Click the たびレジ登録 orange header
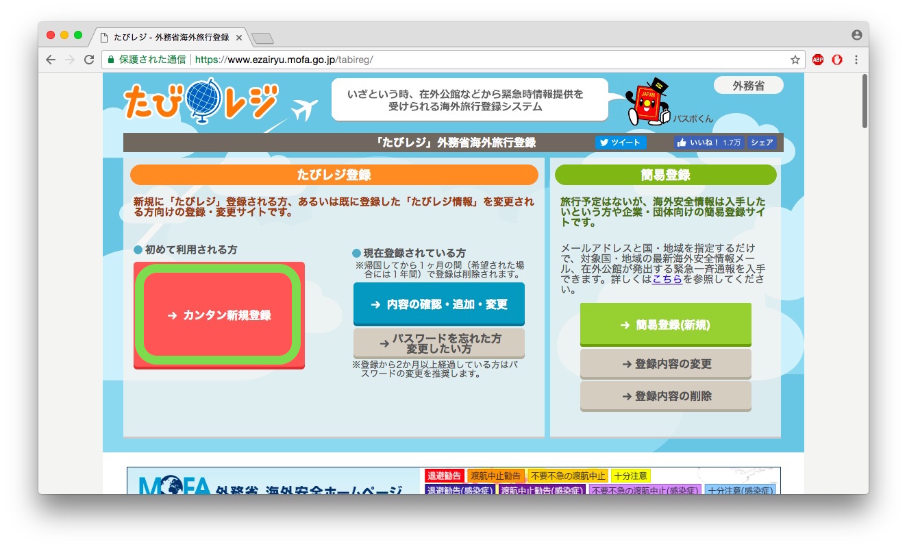Viewport: 907px width, 549px height. point(334,175)
